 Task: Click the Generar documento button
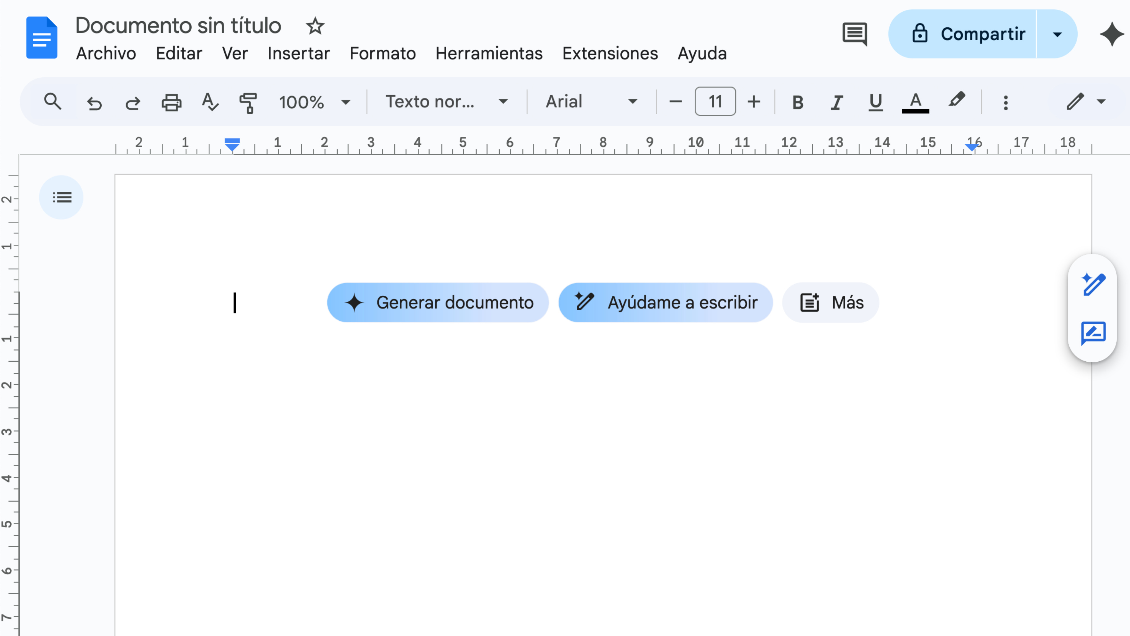(438, 302)
